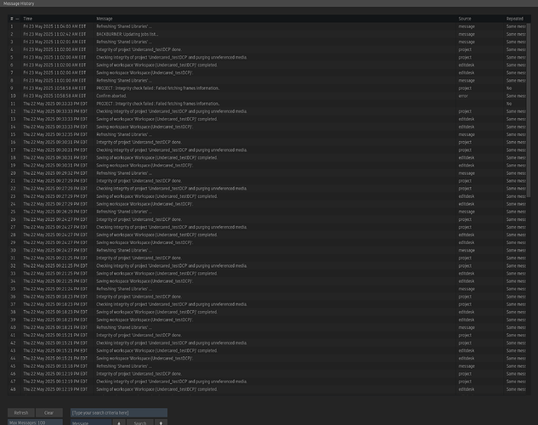The width and height of the screenshot is (538, 425).
Task: Click time 'Fri 23 May 2025 11:02:42 AM EDT'
Action: [x=54, y=34]
